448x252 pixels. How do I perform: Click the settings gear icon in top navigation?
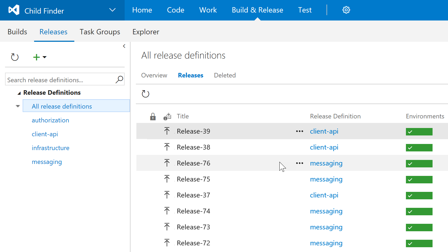point(346,10)
